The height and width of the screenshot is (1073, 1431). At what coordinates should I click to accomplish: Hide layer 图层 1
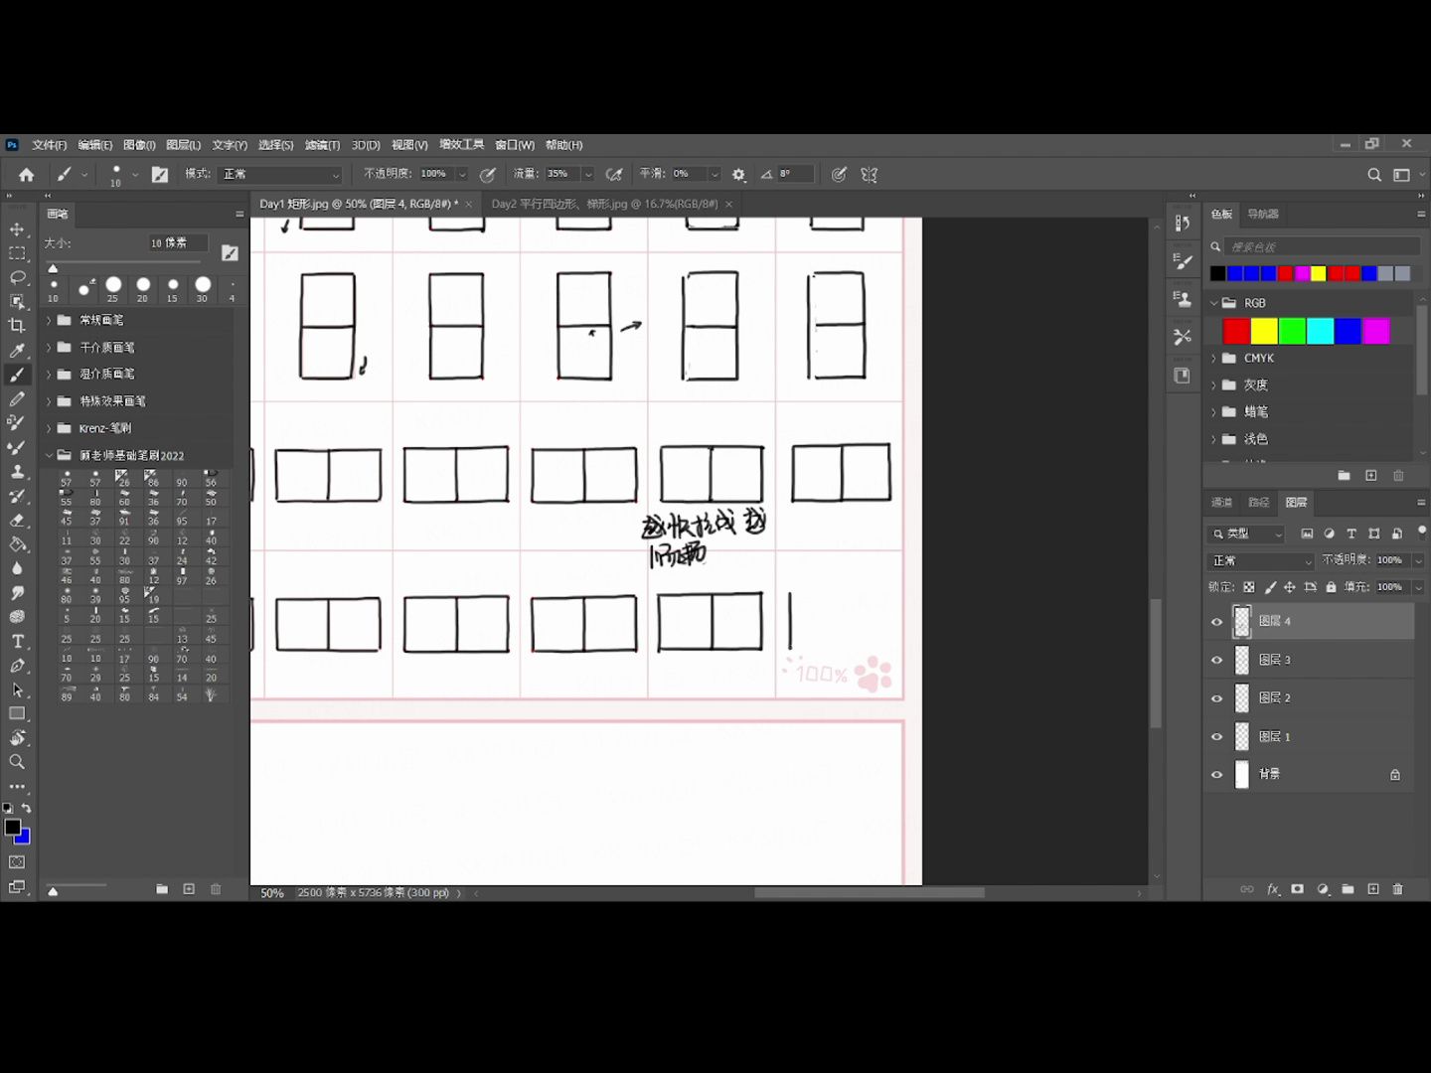click(x=1216, y=737)
